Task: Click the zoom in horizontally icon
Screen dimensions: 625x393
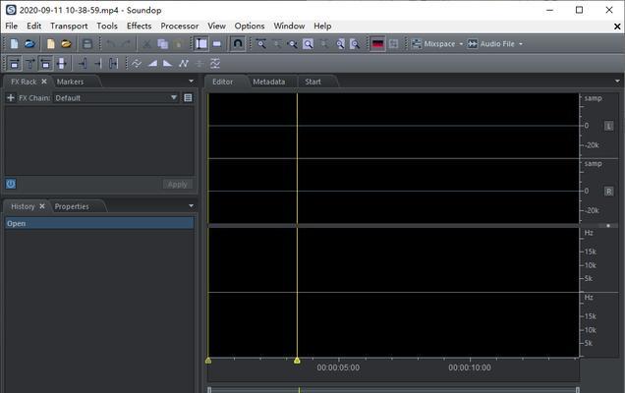Action: 260,44
